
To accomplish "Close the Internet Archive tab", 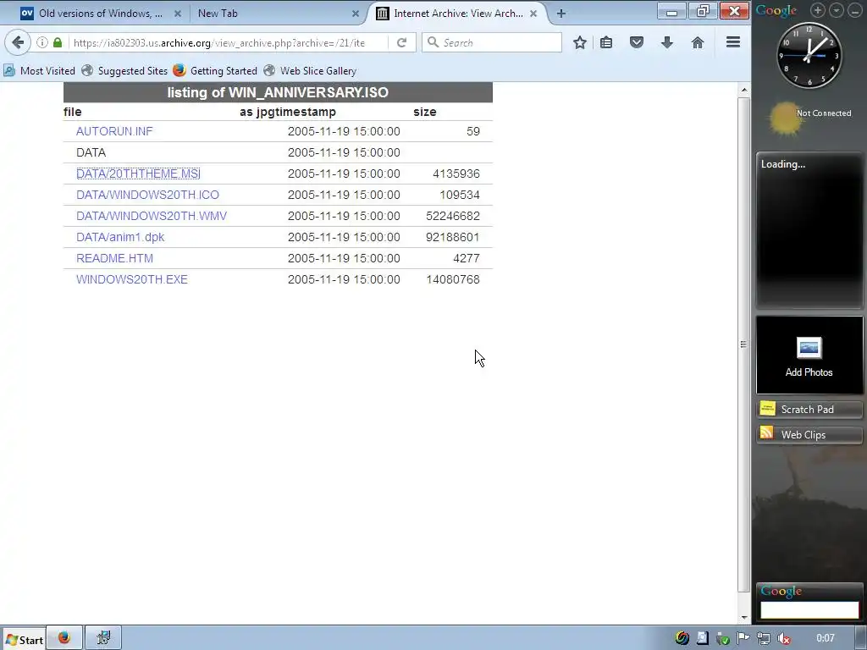I will (x=533, y=14).
